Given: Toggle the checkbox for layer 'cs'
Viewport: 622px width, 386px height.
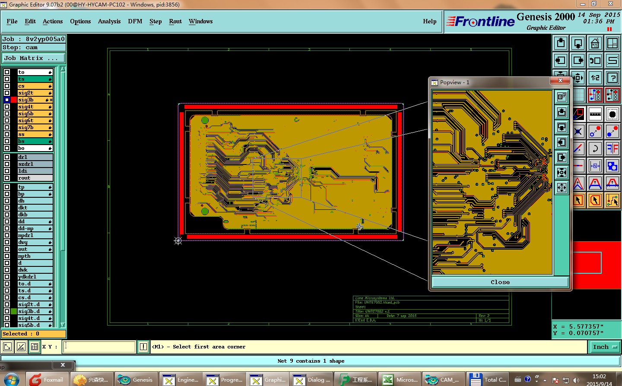Looking at the screenshot, I should (7, 86).
